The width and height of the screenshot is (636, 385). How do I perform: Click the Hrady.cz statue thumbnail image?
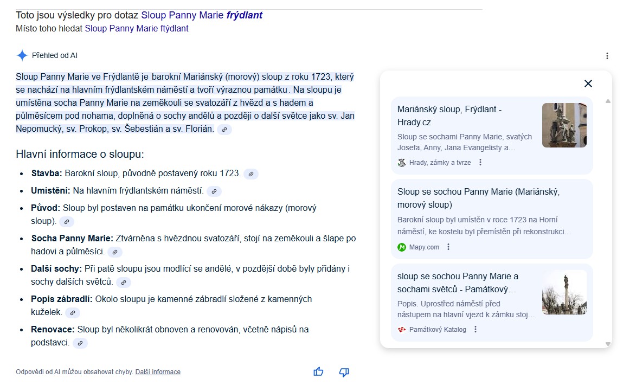click(x=564, y=125)
